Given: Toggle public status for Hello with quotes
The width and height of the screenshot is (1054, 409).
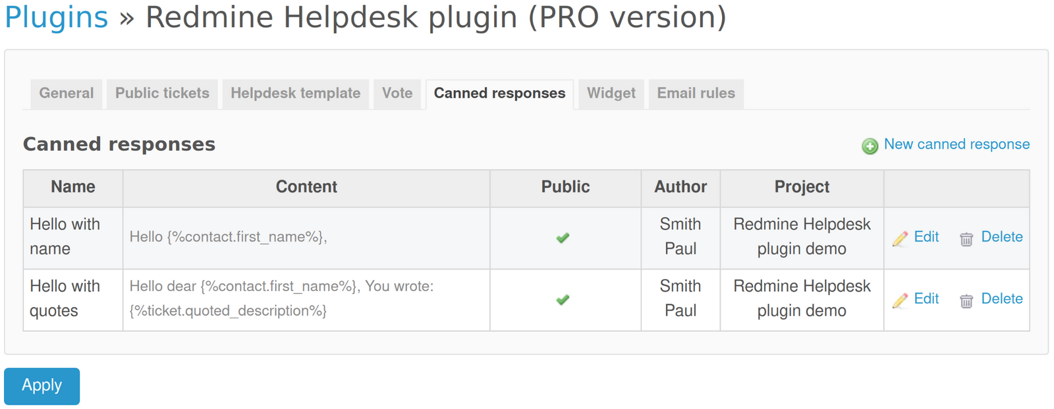Looking at the screenshot, I should click(563, 300).
